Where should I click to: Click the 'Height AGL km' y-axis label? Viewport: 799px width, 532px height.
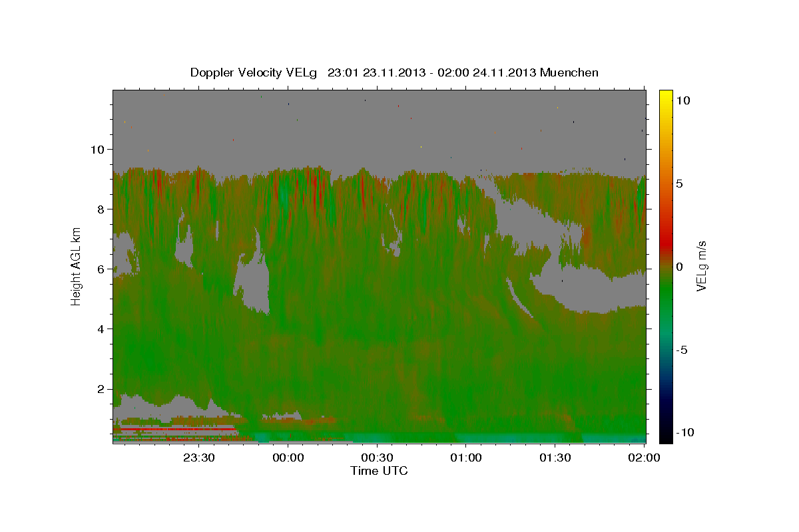click(x=76, y=266)
